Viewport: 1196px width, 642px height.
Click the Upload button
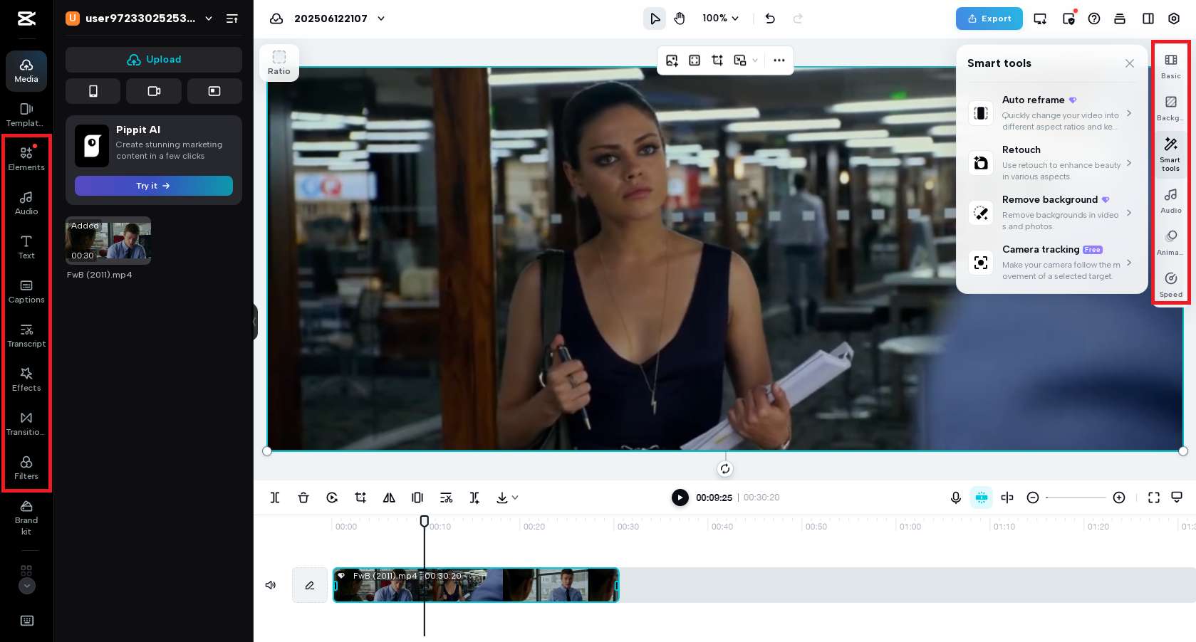coord(154,60)
